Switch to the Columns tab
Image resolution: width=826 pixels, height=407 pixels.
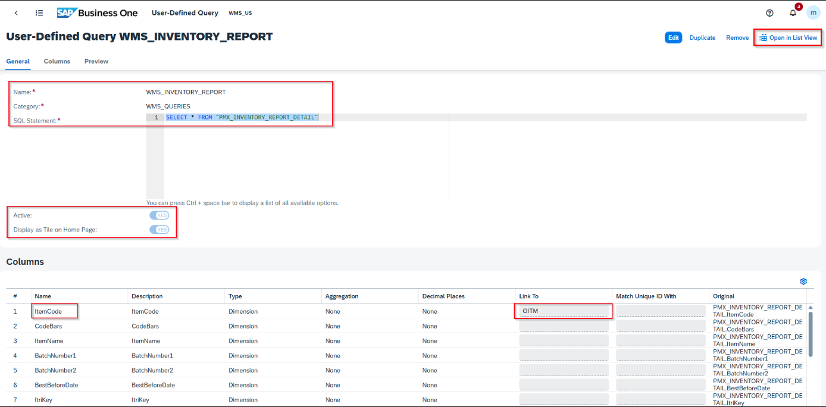pyautogui.click(x=57, y=61)
